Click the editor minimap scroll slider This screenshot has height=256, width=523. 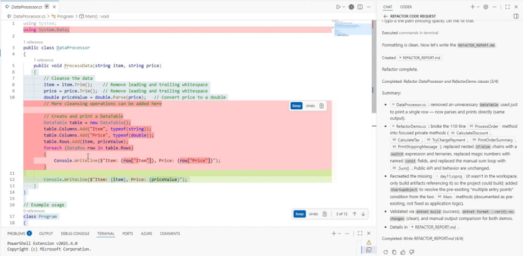pyautogui.click(x=352, y=29)
